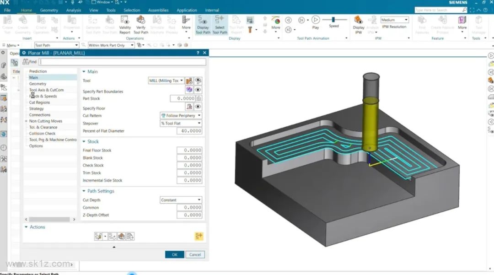
Task: Click the Cancel button
Action: point(195,254)
